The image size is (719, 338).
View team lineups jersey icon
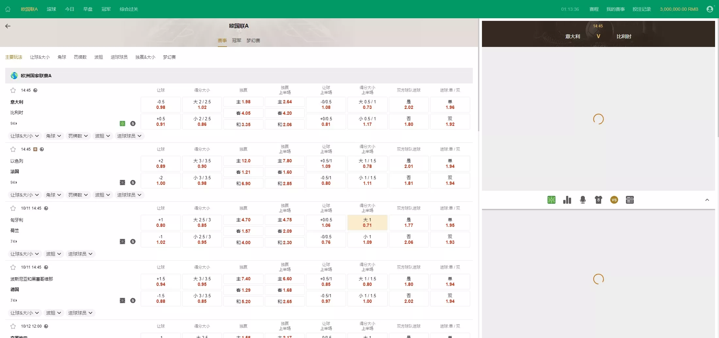[x=598, y=200]
